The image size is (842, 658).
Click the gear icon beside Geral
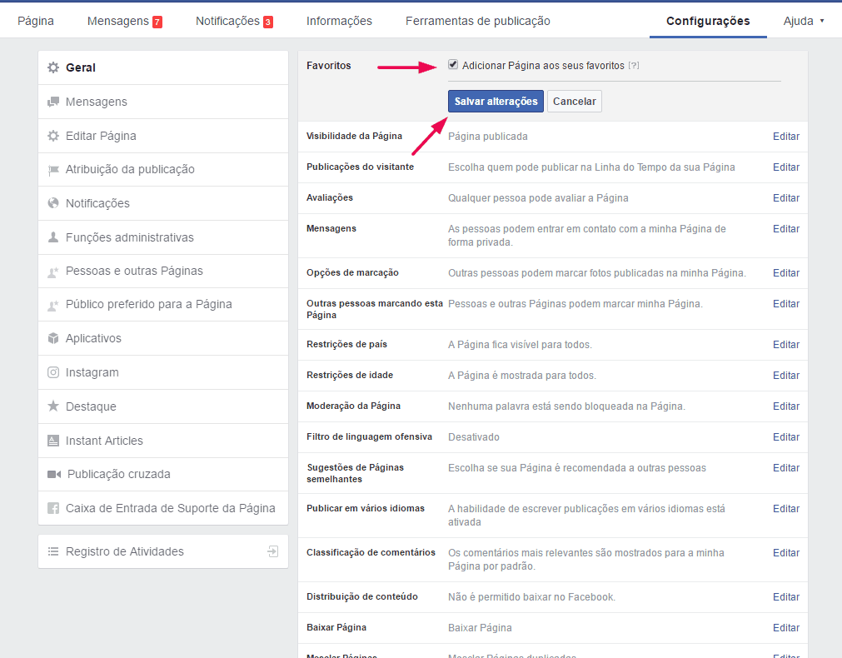tap(53, 67)
